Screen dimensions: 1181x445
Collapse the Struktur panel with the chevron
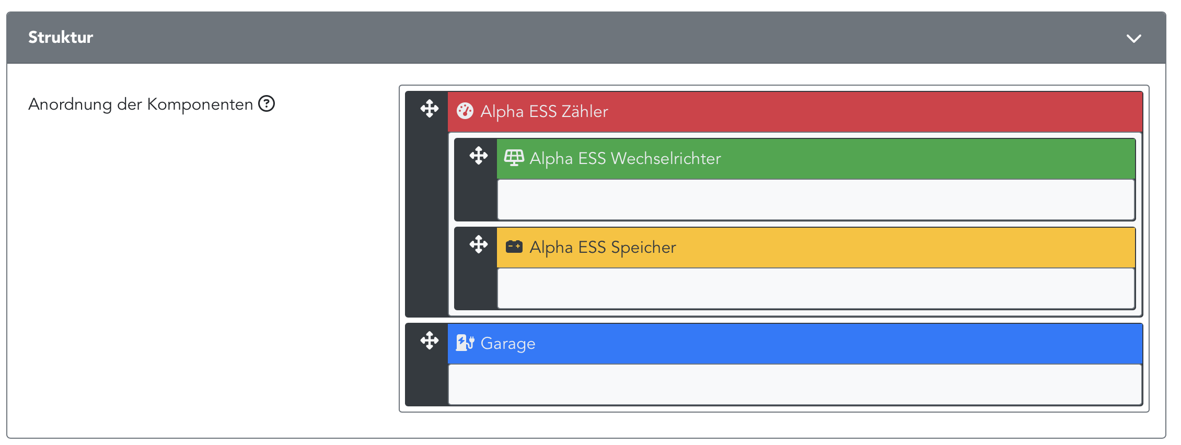click(x=1133, y=38)
